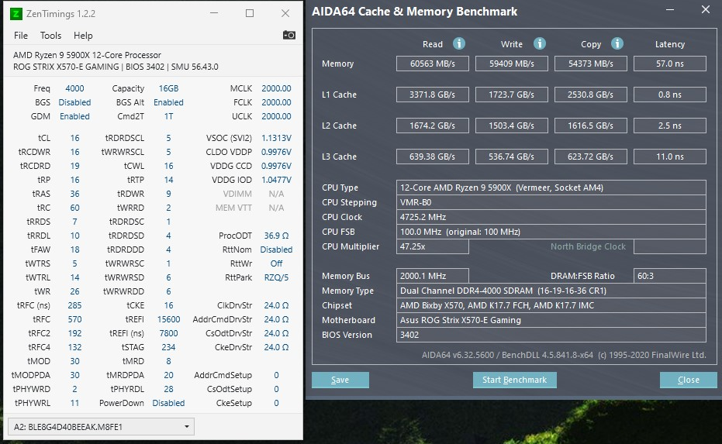The height and width of the screenshot is (444, 722).
Task: Click the ProcODT 36.9 Ω value
Action: click(276, 235)
